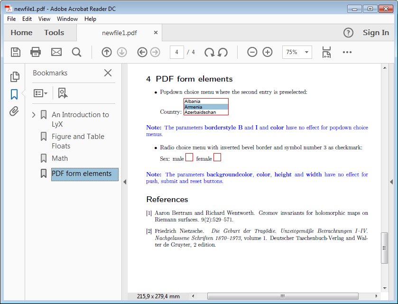Screen dimensions: 398x304
Task: Open the Window menu
Action: pos(67,19)
